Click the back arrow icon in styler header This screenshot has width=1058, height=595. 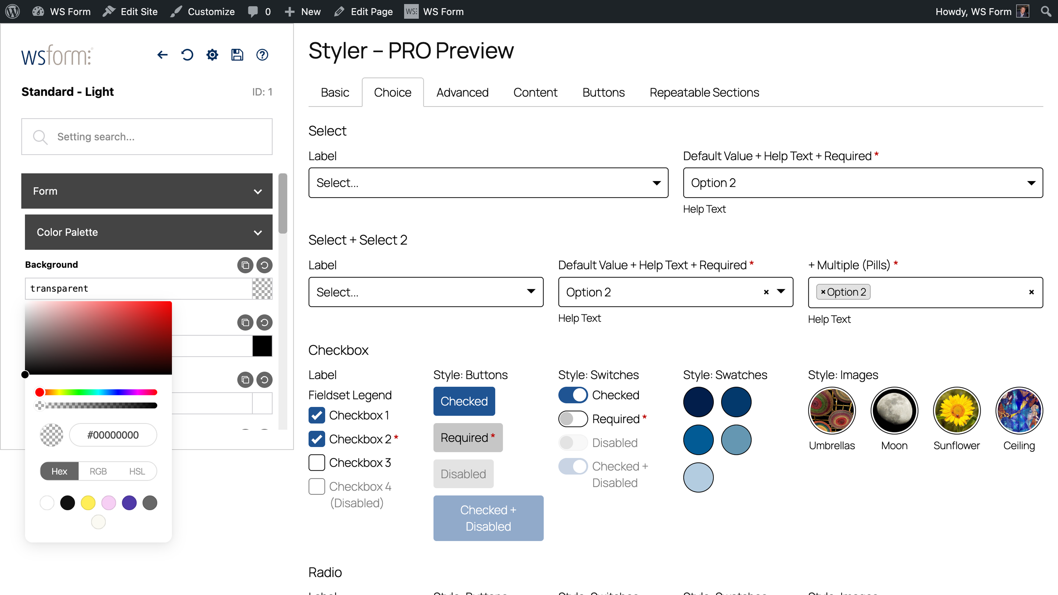[162, 55]
